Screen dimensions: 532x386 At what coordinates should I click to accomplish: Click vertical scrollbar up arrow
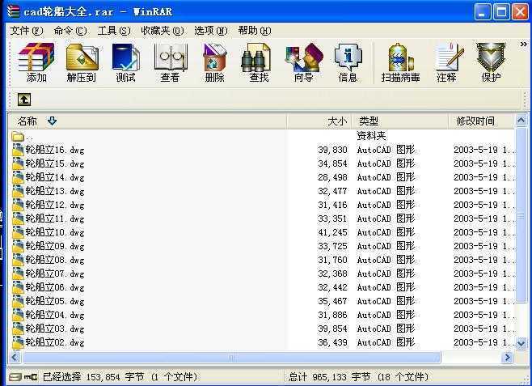click(521, 121)
